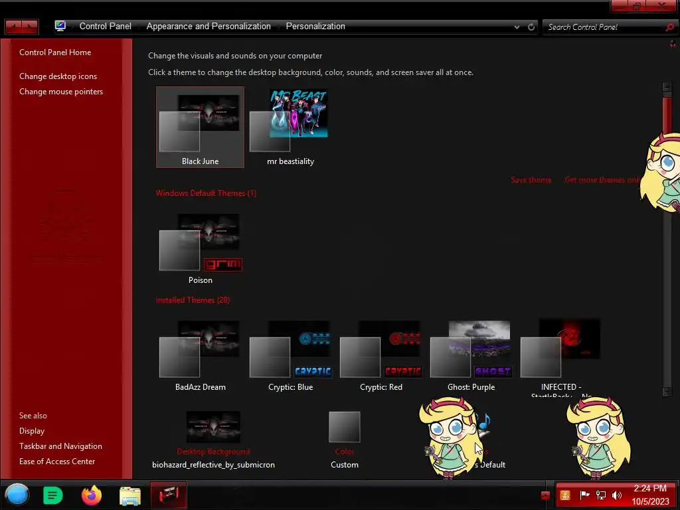
Task: Apply the Cryptic: Red theme
Action: pyautogui.click(x=381, y=356)
